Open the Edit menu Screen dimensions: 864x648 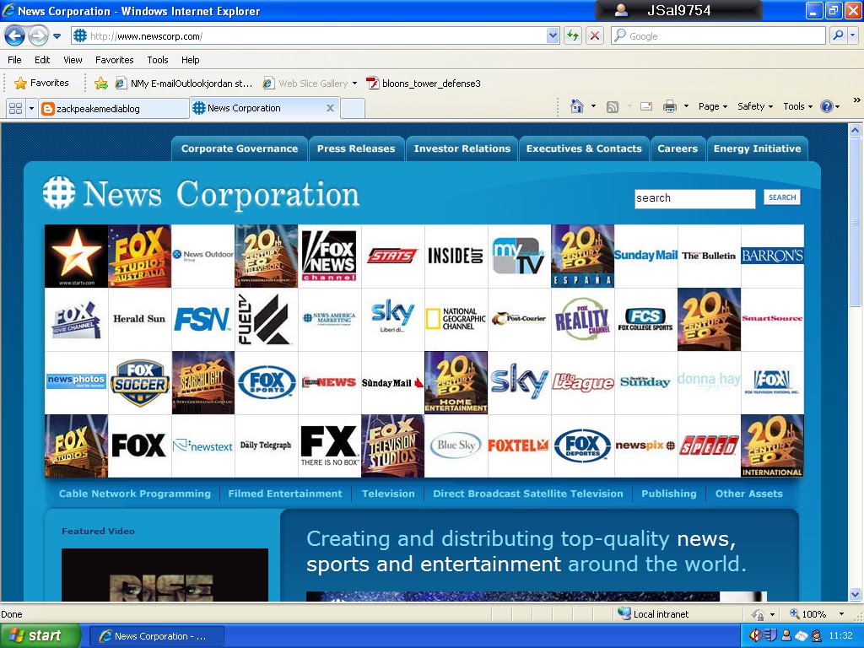pyautogui.click(x=42, y=60)
